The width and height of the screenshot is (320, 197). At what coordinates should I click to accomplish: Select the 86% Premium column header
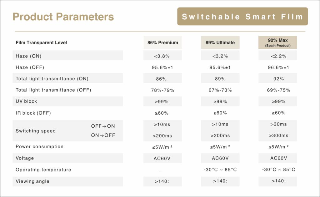[x=162, y=42]
